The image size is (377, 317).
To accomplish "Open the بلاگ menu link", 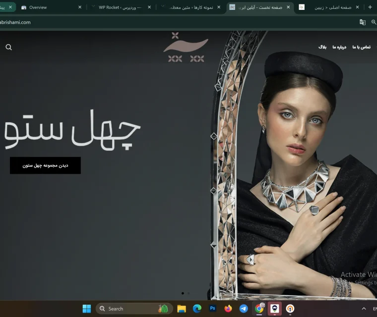I will pos(322,47).
